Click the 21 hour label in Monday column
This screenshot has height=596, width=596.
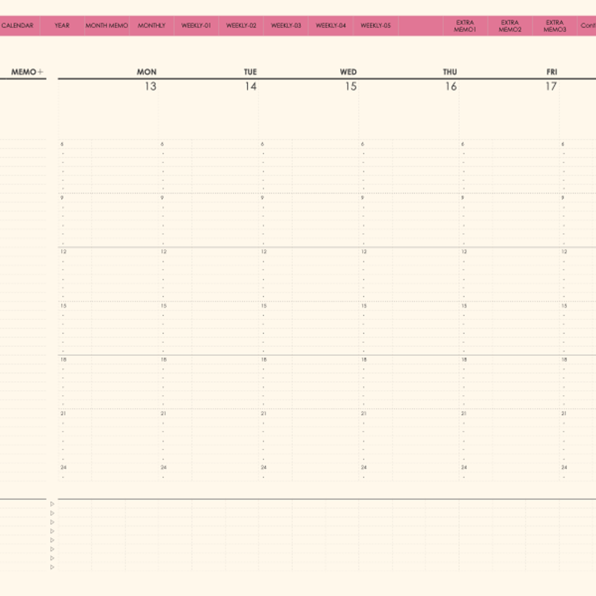tap(63, 413)
